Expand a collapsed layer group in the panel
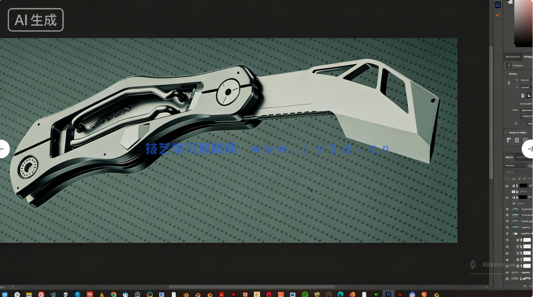533x297 pixels. point(511,197)
